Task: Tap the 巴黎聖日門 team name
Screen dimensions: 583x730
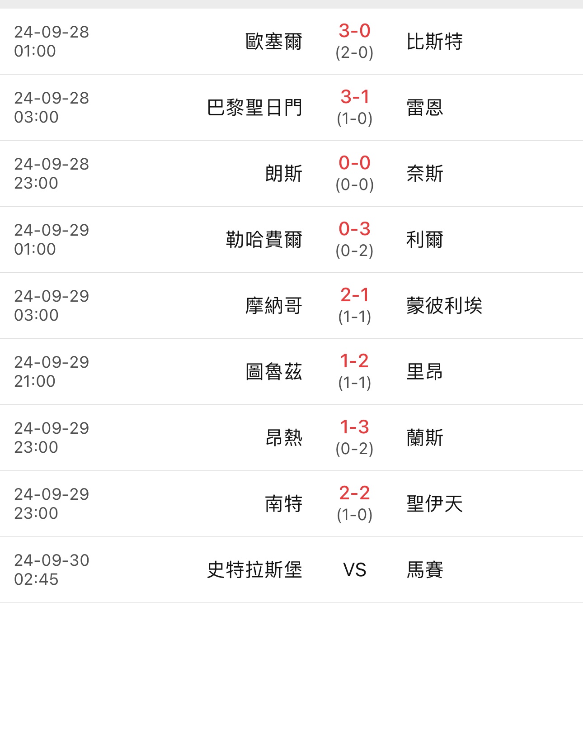Action: tap(254, 108)
